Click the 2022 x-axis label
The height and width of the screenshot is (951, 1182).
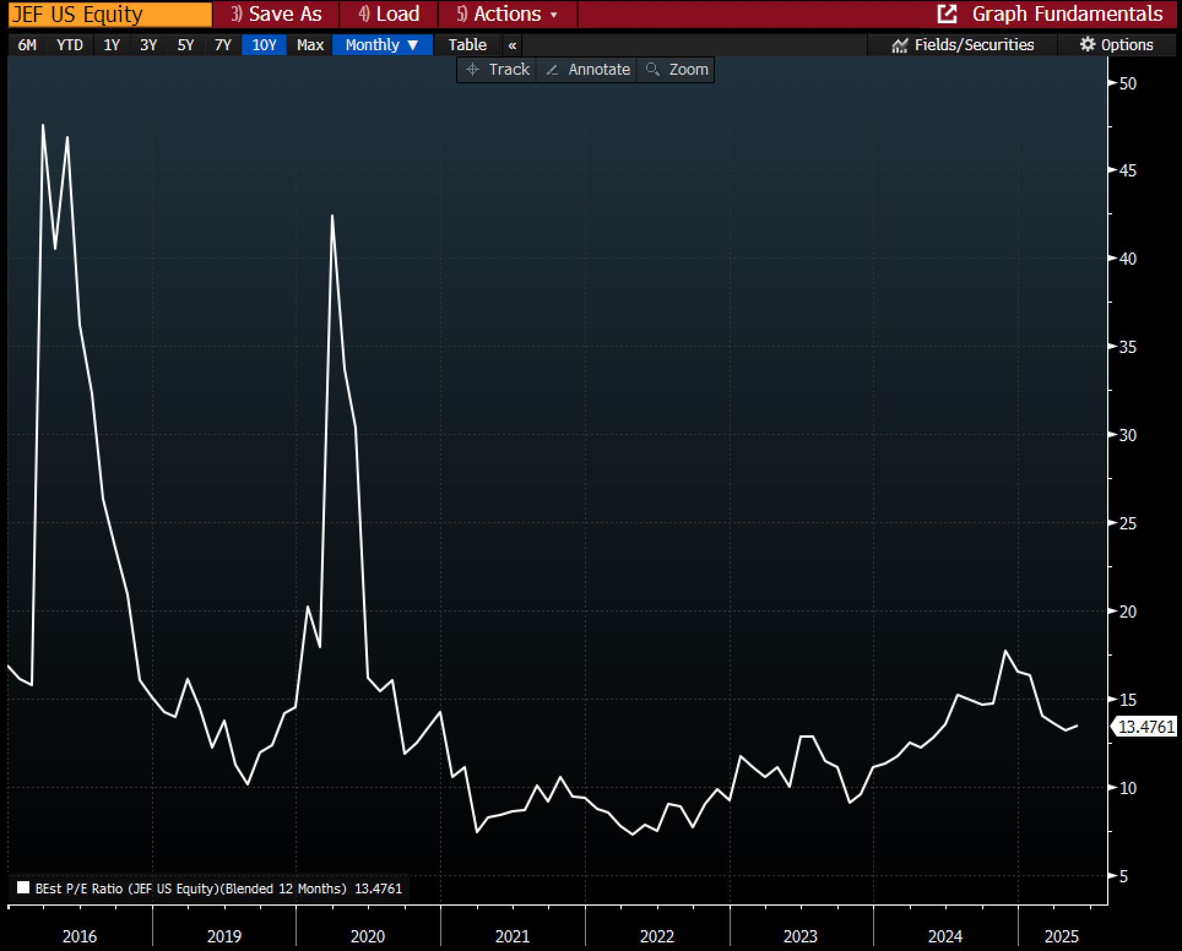tap(657, 936)
